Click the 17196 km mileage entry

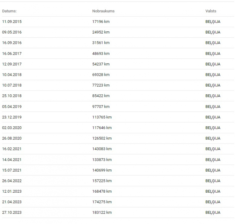[x=101, y=22]
